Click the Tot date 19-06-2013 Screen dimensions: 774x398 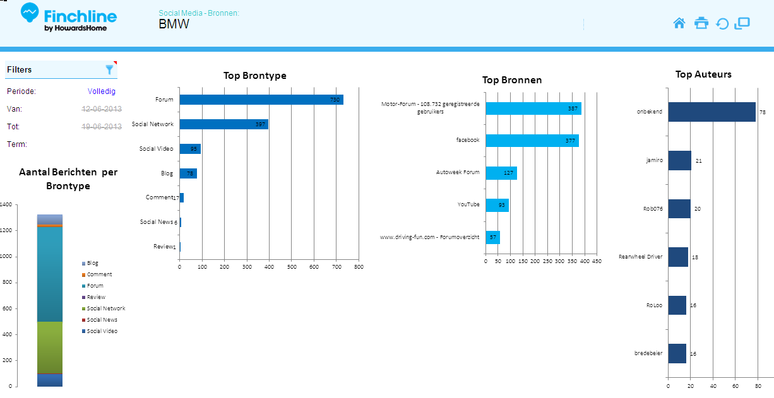(102, 127)
